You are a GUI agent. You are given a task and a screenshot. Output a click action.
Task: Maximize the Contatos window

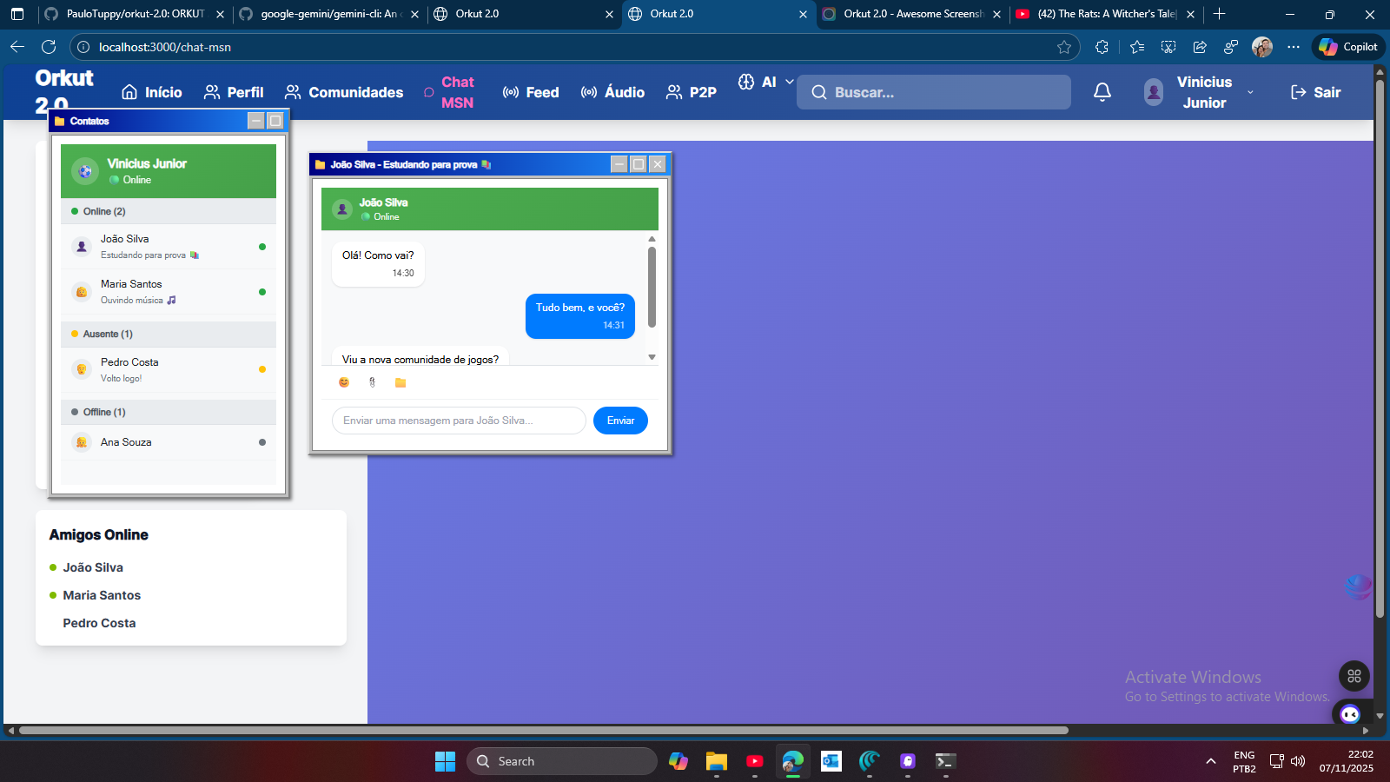(x=275, y=121)
